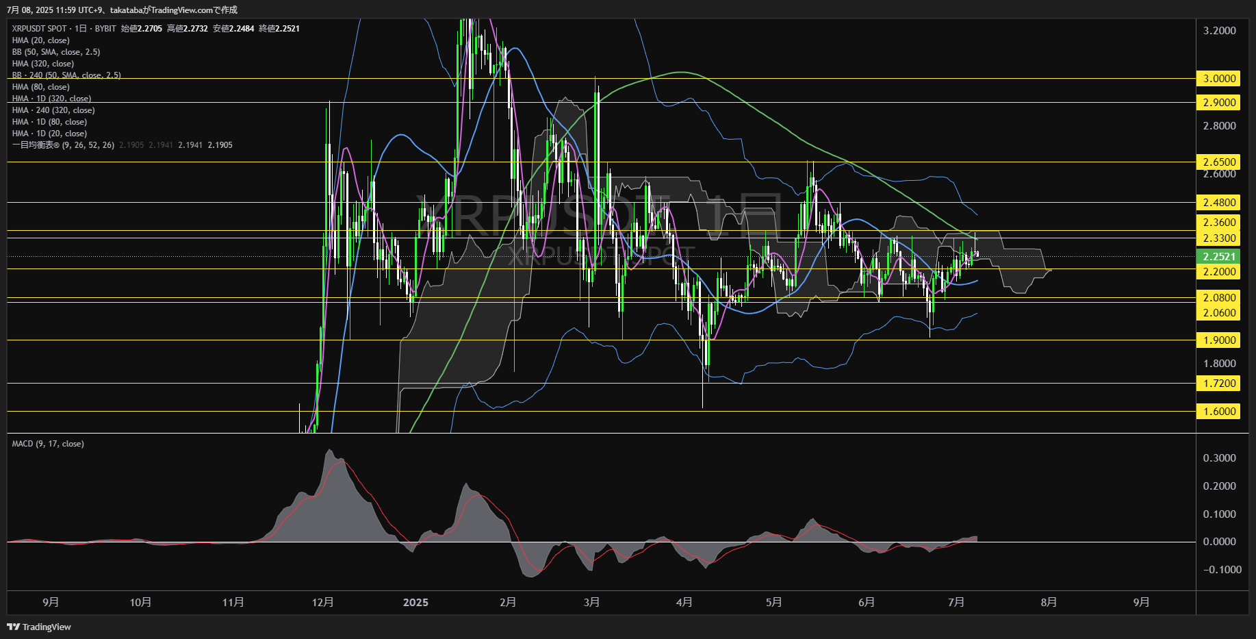The image size is (1256, 639).
Task: Click the 5月 time axis label
Action: click(x=774, y=603)
